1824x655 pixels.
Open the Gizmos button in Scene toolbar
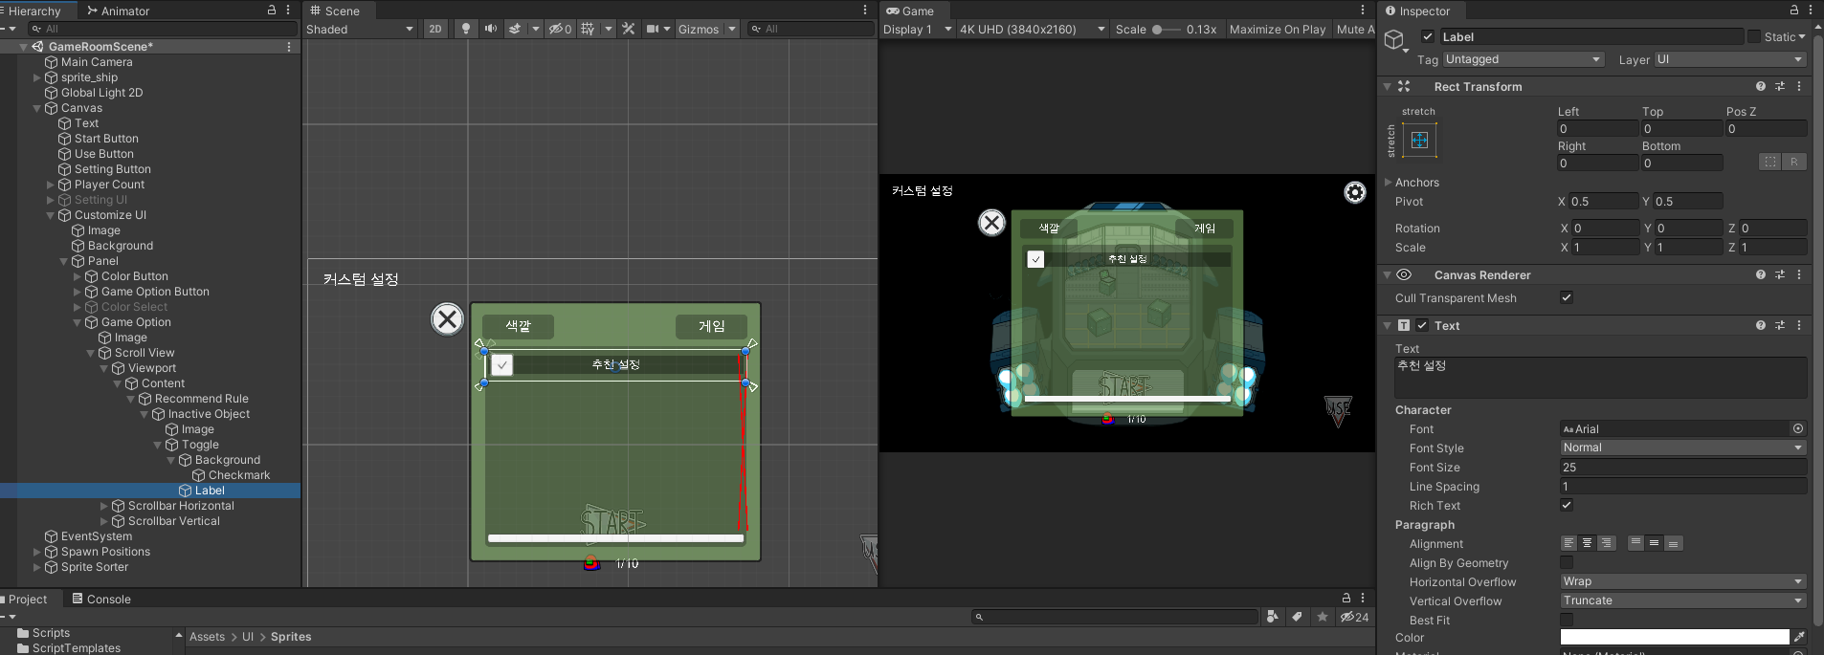click(x=698, y=29)
